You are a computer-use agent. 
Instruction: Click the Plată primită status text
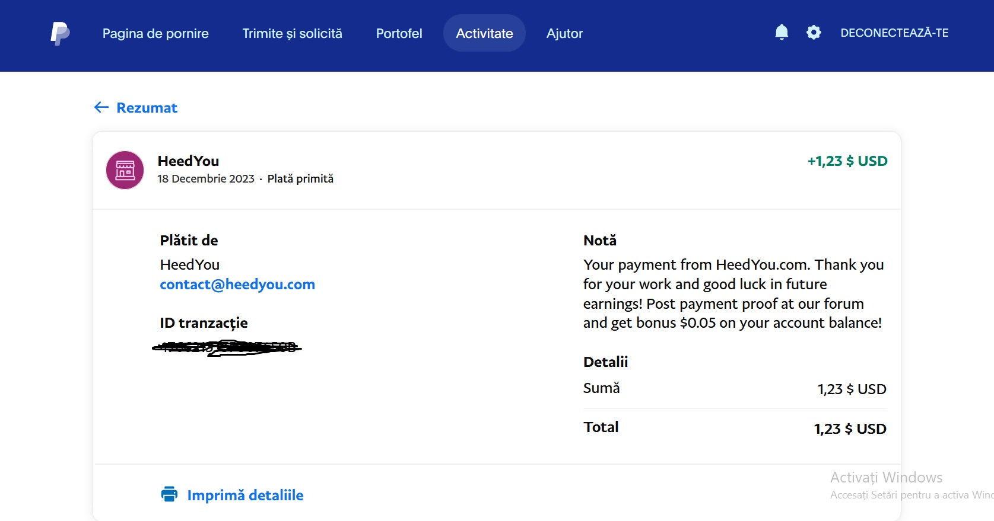pos(300,178)
